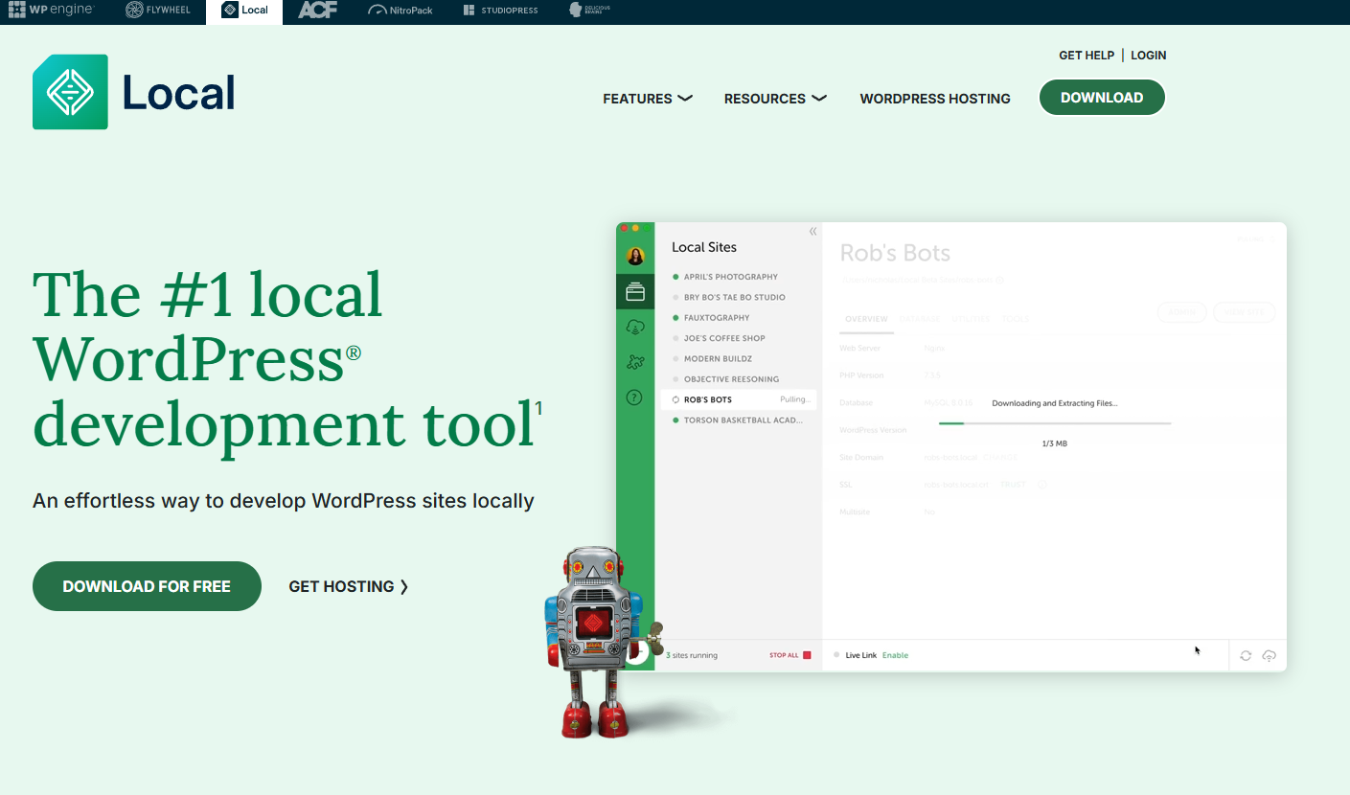Go to the ACF brand site
This screenshot has width=1350, height=795.
coord(317,10)
